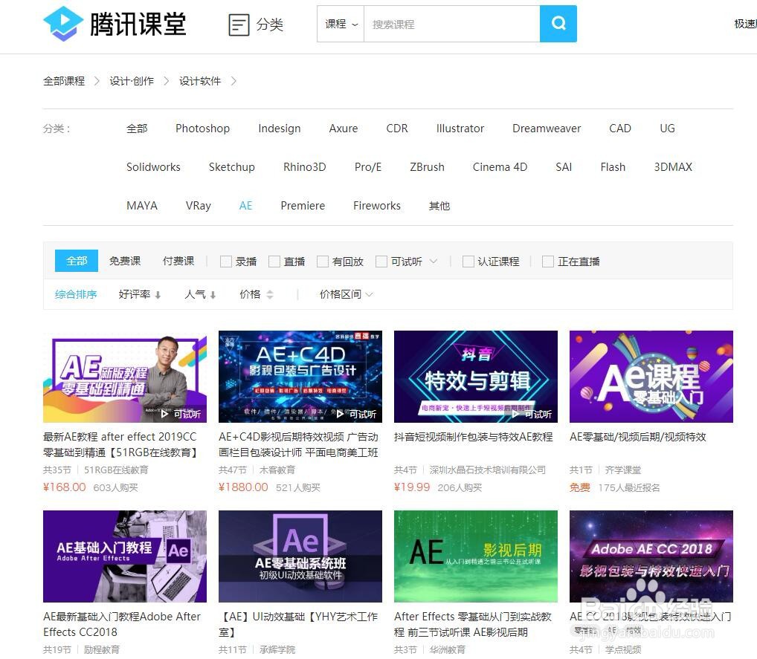Open the AE基础入门教程 thumbnail
Image resolution: width=757 pixels, height=659 pixels.
[125, 556]
